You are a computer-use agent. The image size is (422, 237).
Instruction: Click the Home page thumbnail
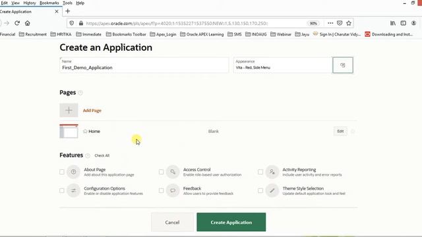[69, 131]
